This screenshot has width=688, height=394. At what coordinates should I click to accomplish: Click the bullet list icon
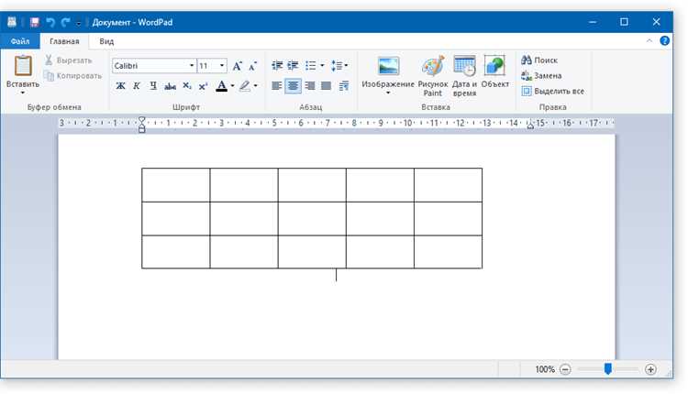[x=311, y=66]
